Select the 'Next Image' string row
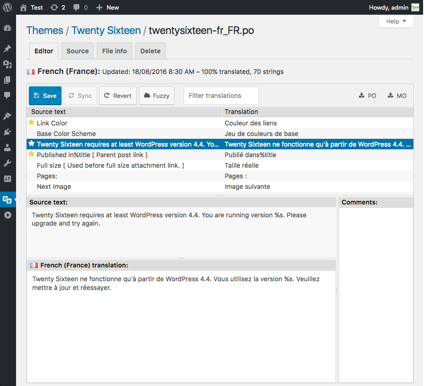 point(124,187)
